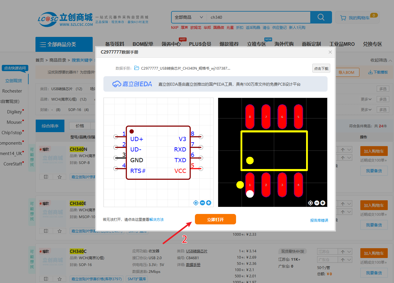This screenshot has width=394, height=283.
Task: Click the 下载模板 link
Action: coord(378,72)
